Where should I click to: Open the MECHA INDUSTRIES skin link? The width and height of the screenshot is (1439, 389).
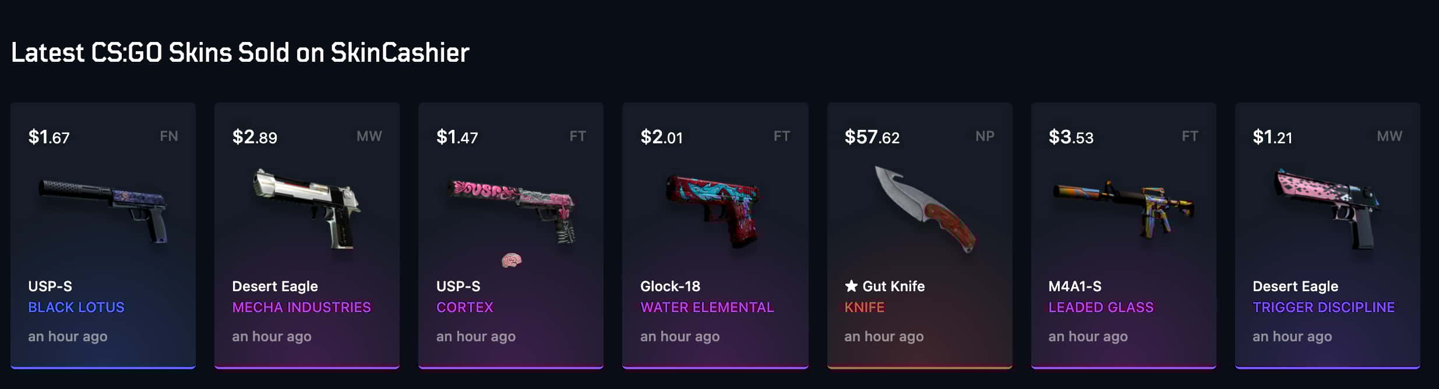[x=301, y=307]
